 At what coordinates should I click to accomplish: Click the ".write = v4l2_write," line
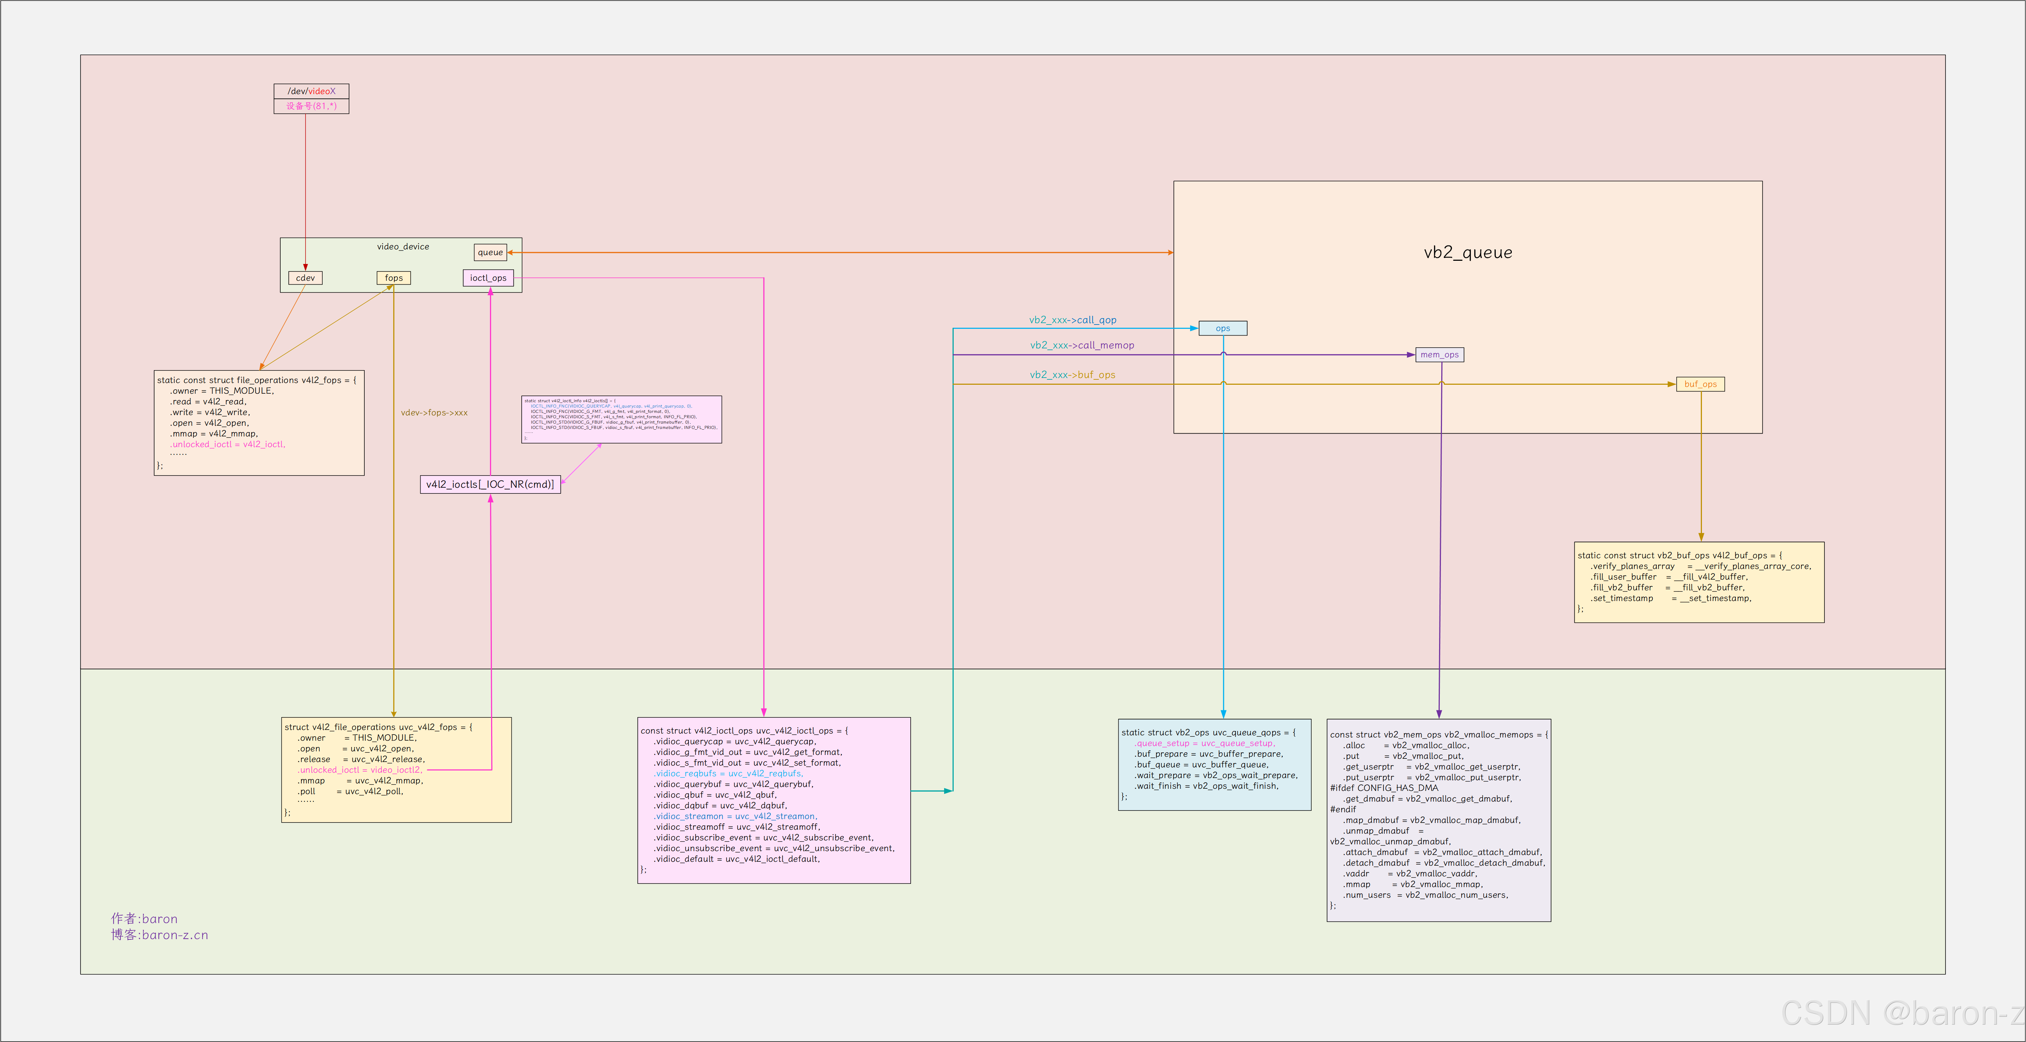(x=210, y=413)
